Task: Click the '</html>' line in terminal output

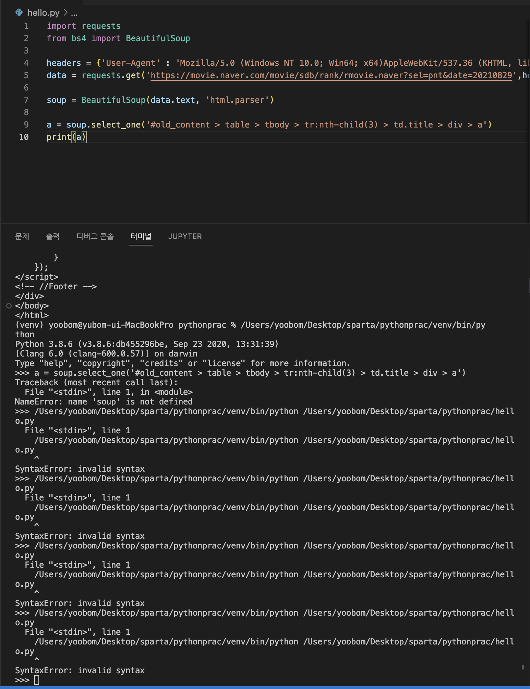Action: click(x=32, y=315)
